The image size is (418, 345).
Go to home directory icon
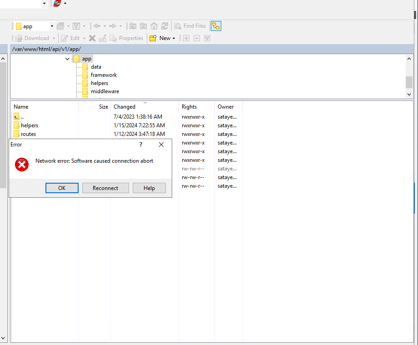(154, 26)
